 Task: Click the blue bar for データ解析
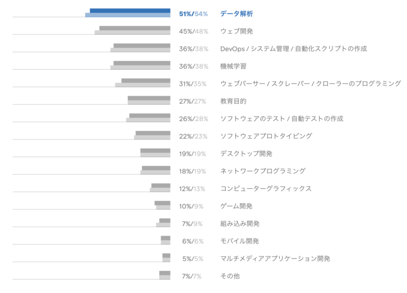click(x=129, y=13)
